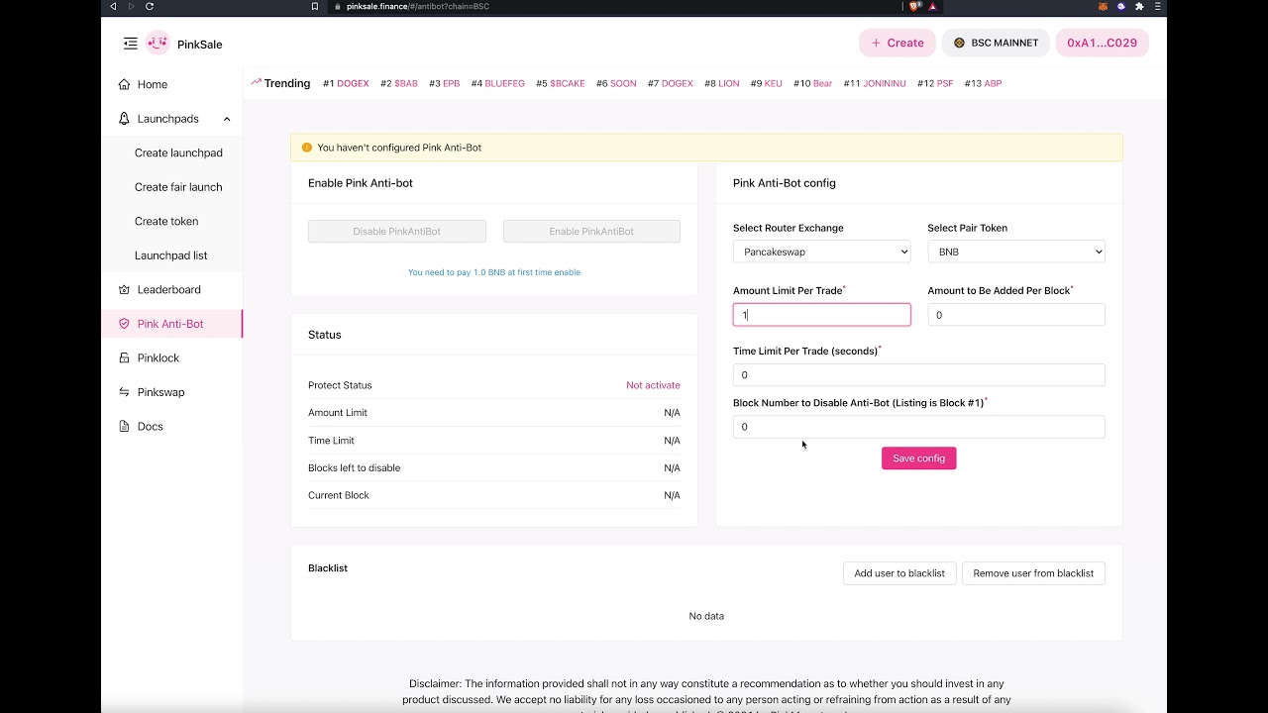
Task: Click the Brave Rewards triangle icon
Action: coord(932,6)
